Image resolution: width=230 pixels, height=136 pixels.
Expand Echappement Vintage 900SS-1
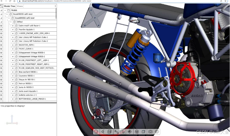13,53
